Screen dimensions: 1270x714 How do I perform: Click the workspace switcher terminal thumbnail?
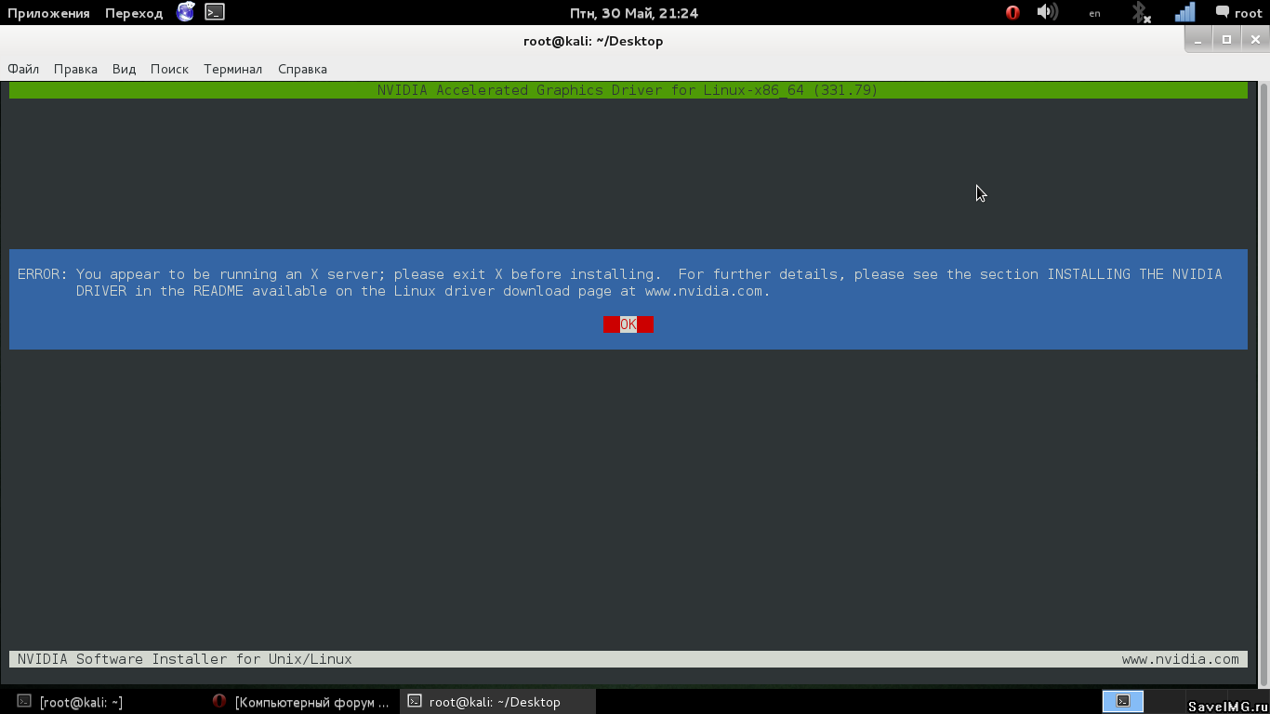(1123, 701)
